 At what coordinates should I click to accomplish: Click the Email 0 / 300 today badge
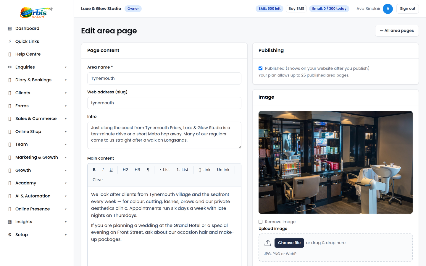click(329, 9)
